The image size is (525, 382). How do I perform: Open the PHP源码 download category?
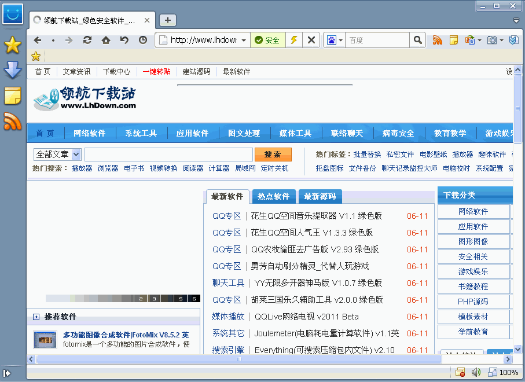pyautogui.click(x=473, y=302)
